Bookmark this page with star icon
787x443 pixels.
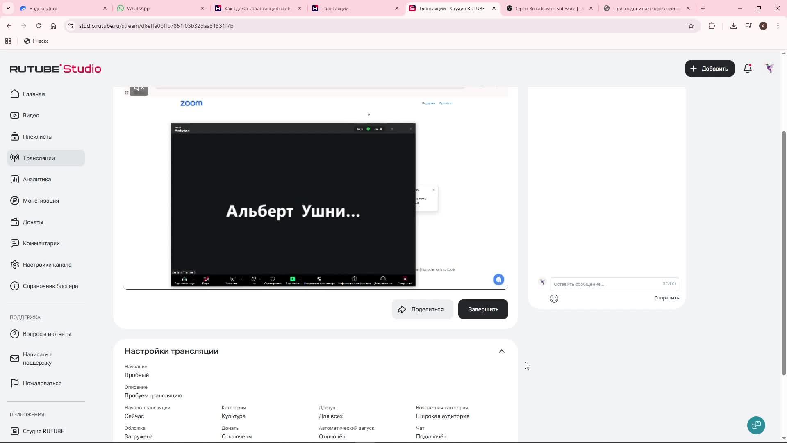691,26
